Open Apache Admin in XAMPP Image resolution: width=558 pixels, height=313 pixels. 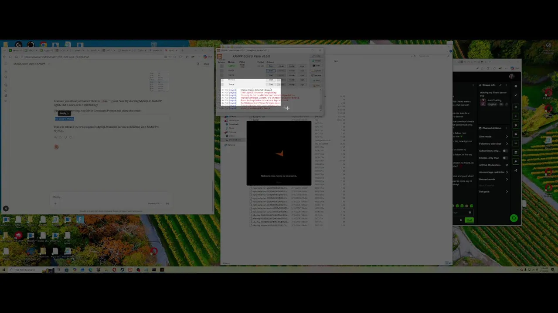pyautogui.click(x=282, y=66)
